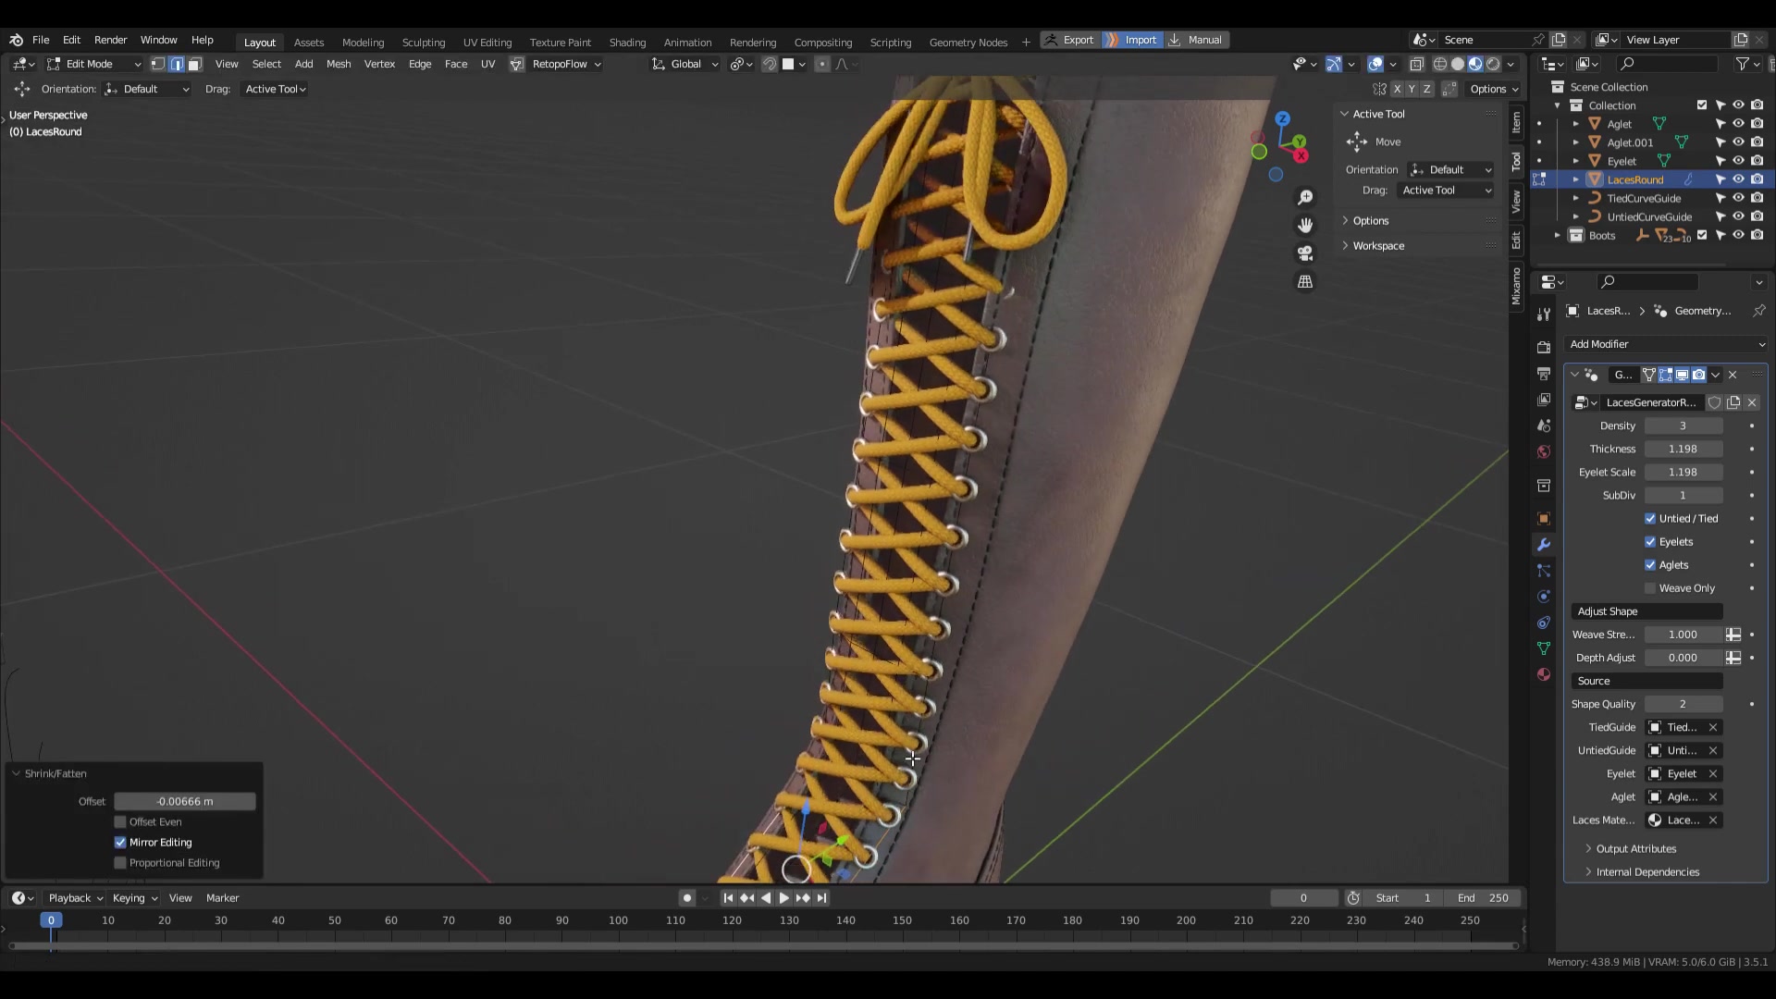Open the Render Properties camera icon
This screenshot has width=1776, height=999.
pyautogui.click(x=1543, y=347)
